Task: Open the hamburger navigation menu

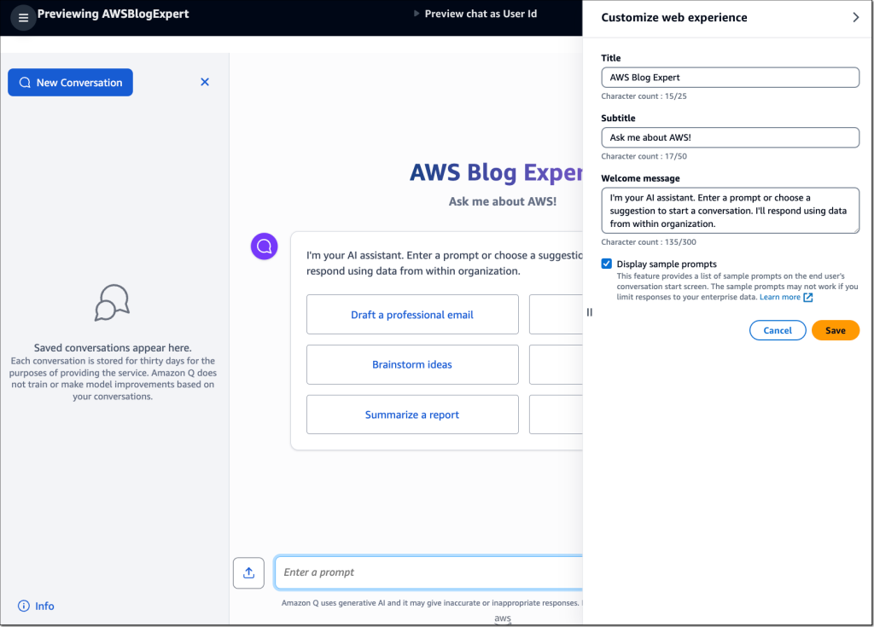Action: [25, 17]
